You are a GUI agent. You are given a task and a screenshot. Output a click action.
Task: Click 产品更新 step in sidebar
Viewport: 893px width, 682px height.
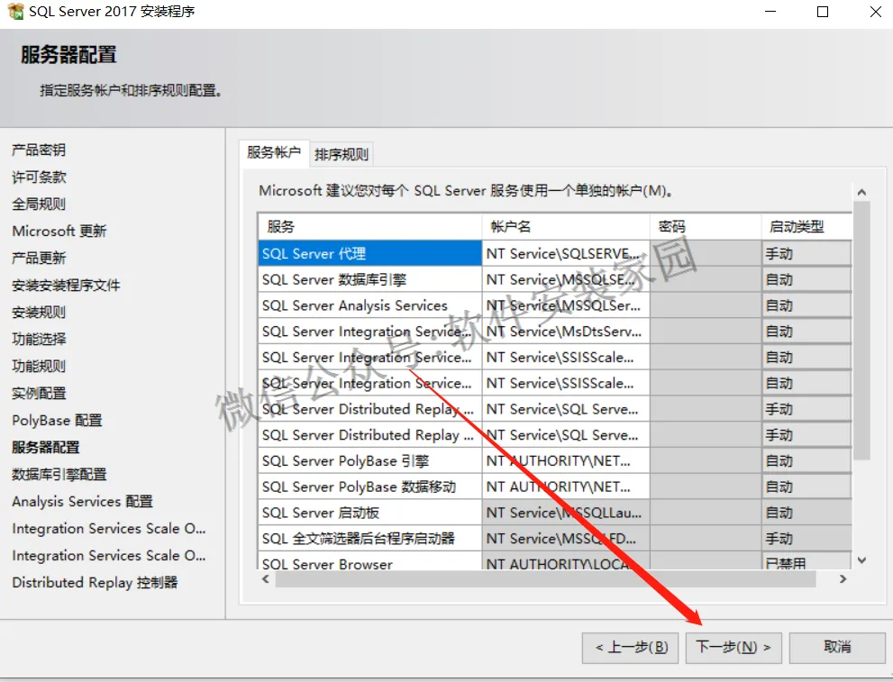(39, 258)
